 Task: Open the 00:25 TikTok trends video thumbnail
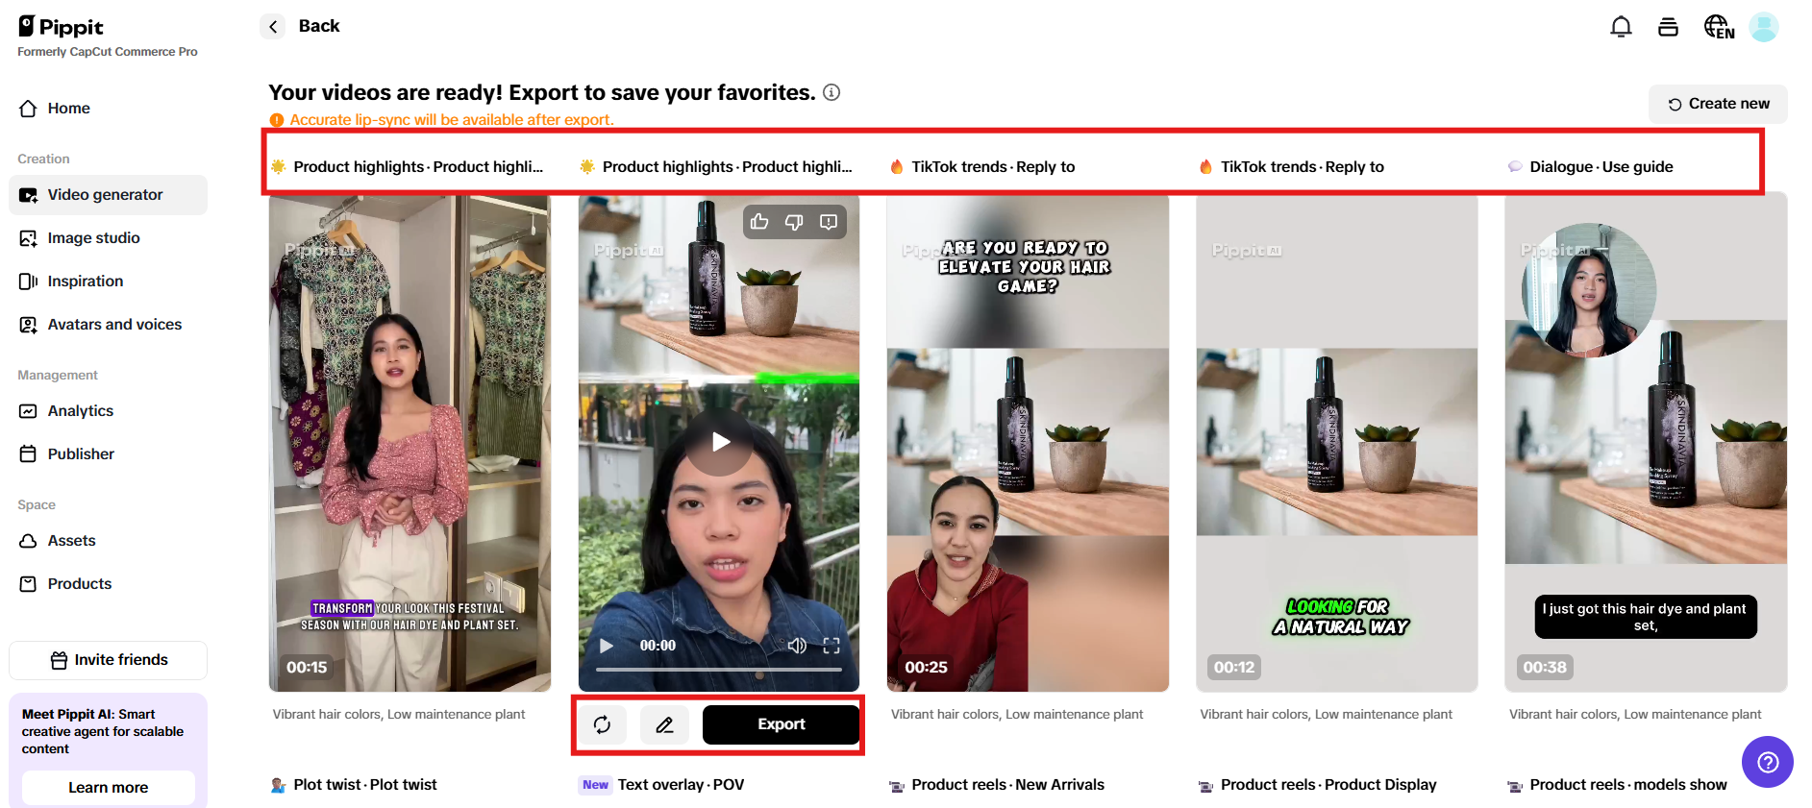[x=1028, y=442]
